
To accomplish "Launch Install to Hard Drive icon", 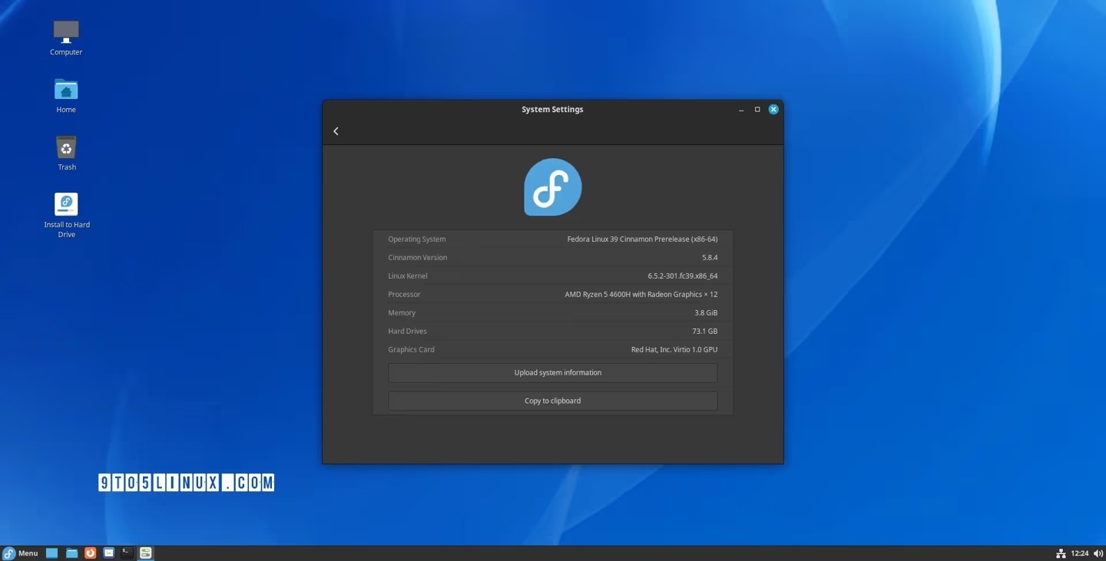I will 66,215.
